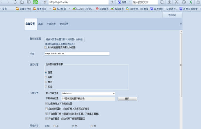Click the green X icon in toolbar

(x=191, y=2)
